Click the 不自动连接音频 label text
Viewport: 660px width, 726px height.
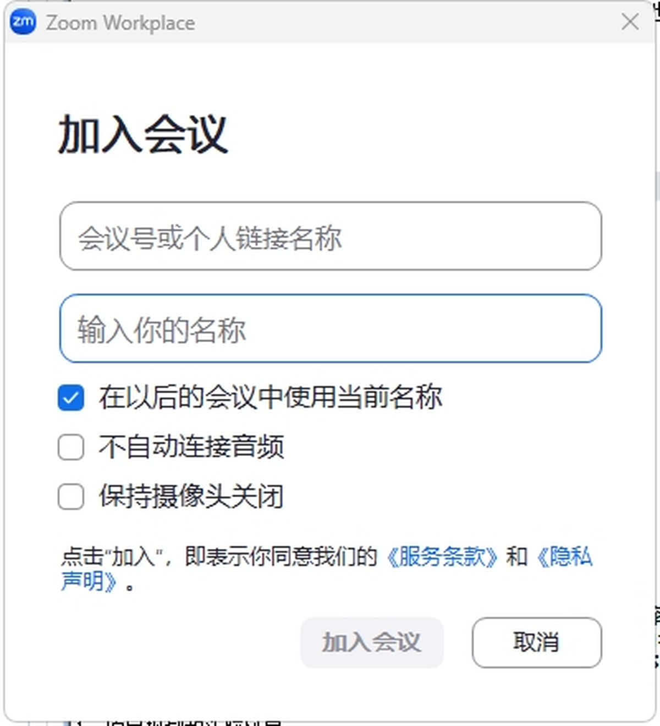click(x=191, y=447)
